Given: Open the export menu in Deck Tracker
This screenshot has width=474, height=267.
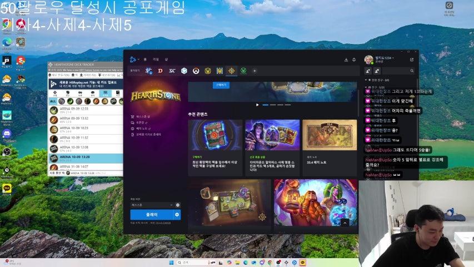Looking at the screenshot, I should click(107, 75).
